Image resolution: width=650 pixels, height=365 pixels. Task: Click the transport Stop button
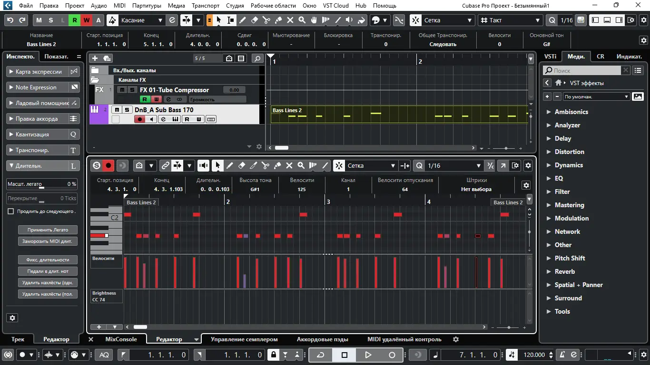345,355
